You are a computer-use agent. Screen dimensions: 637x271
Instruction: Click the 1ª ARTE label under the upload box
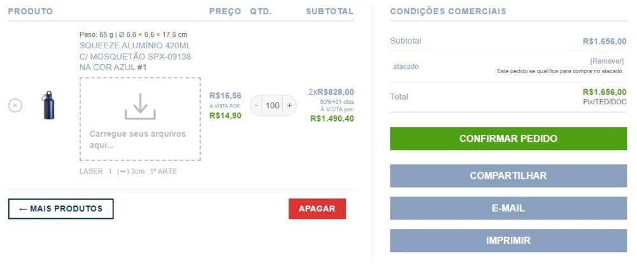coord(164,172)
